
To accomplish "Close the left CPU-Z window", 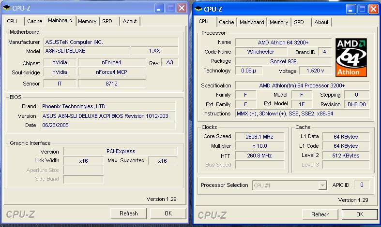I will pyautogui.click(x=182, y=8).
